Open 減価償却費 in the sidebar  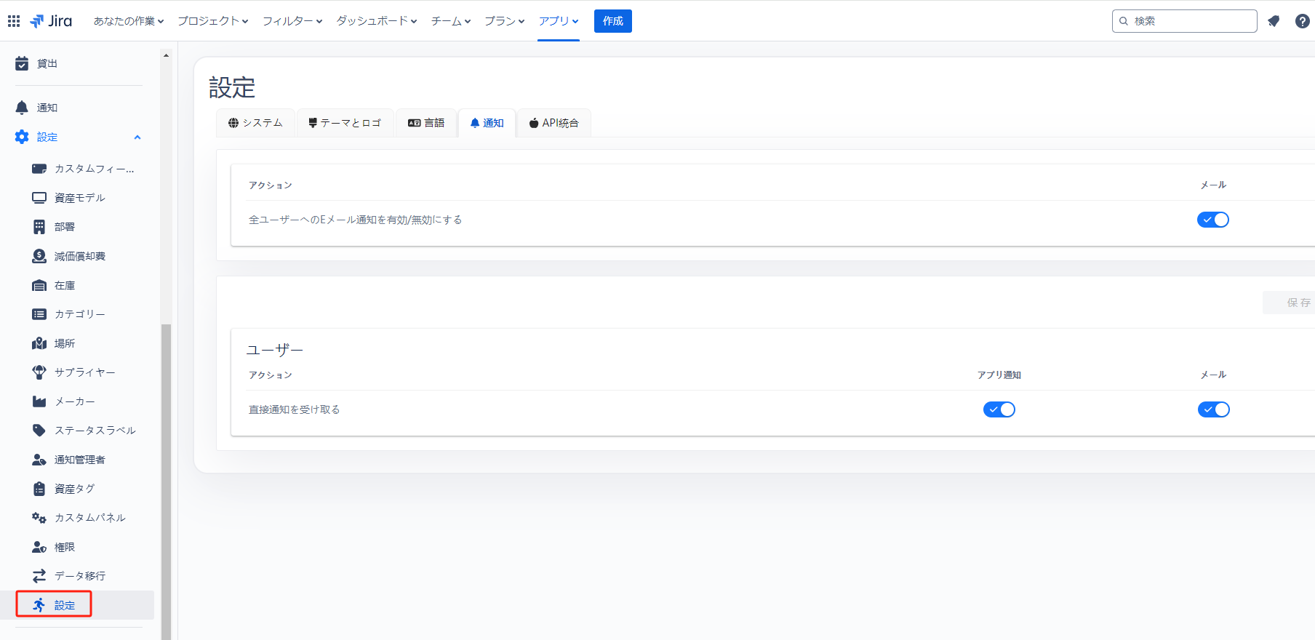(79, 256)
